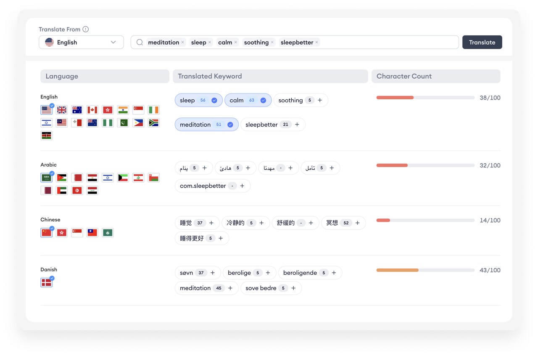Viewport: 538px width, 356px height.
Task: Click the Translate button
Action: (x=482, y=42)
